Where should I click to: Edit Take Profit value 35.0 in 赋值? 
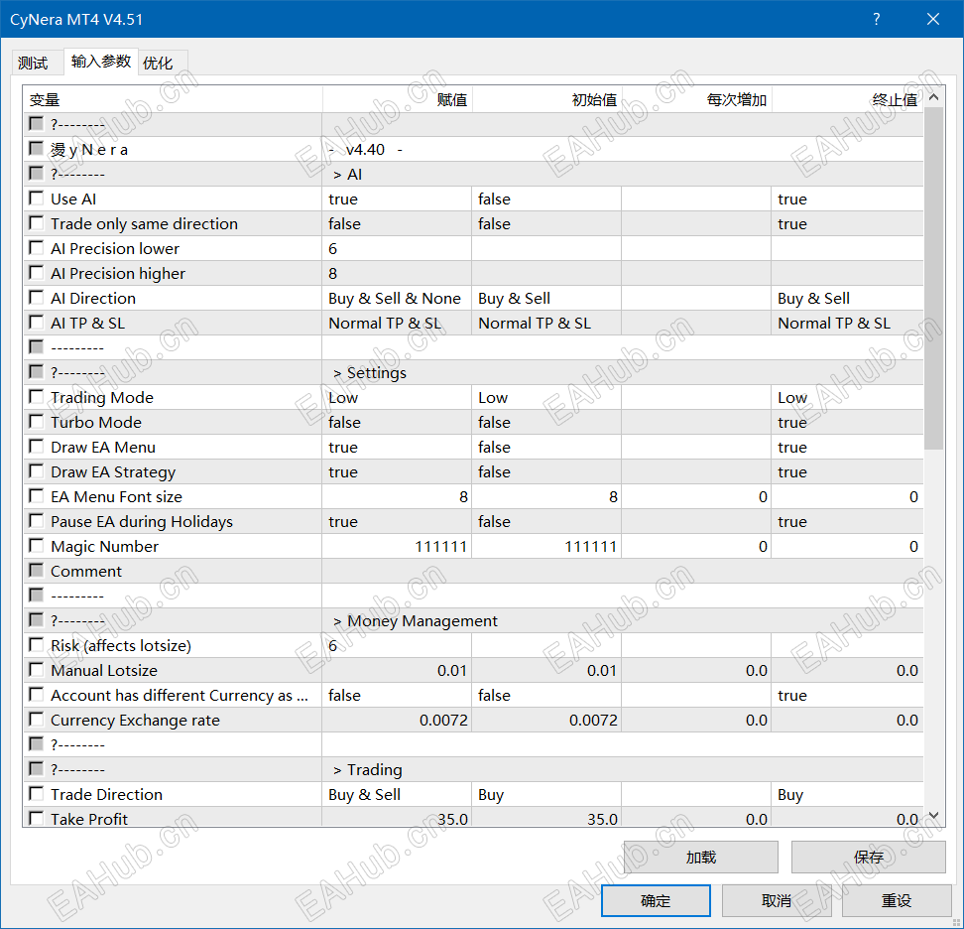397,819
